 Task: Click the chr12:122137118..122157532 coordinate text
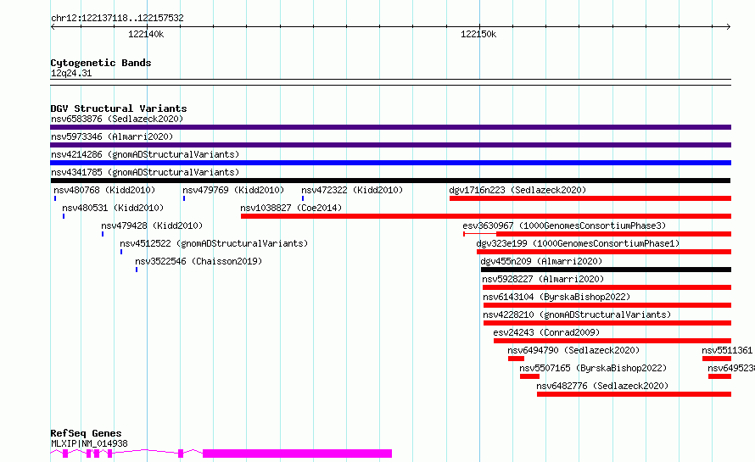coord(117,18)
